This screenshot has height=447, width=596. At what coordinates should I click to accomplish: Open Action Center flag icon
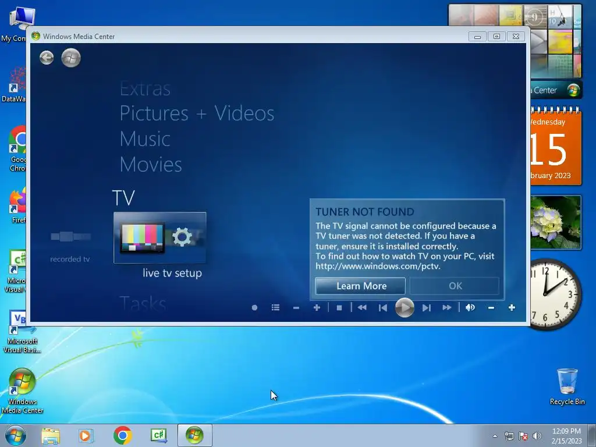click(x=523, y=436)
